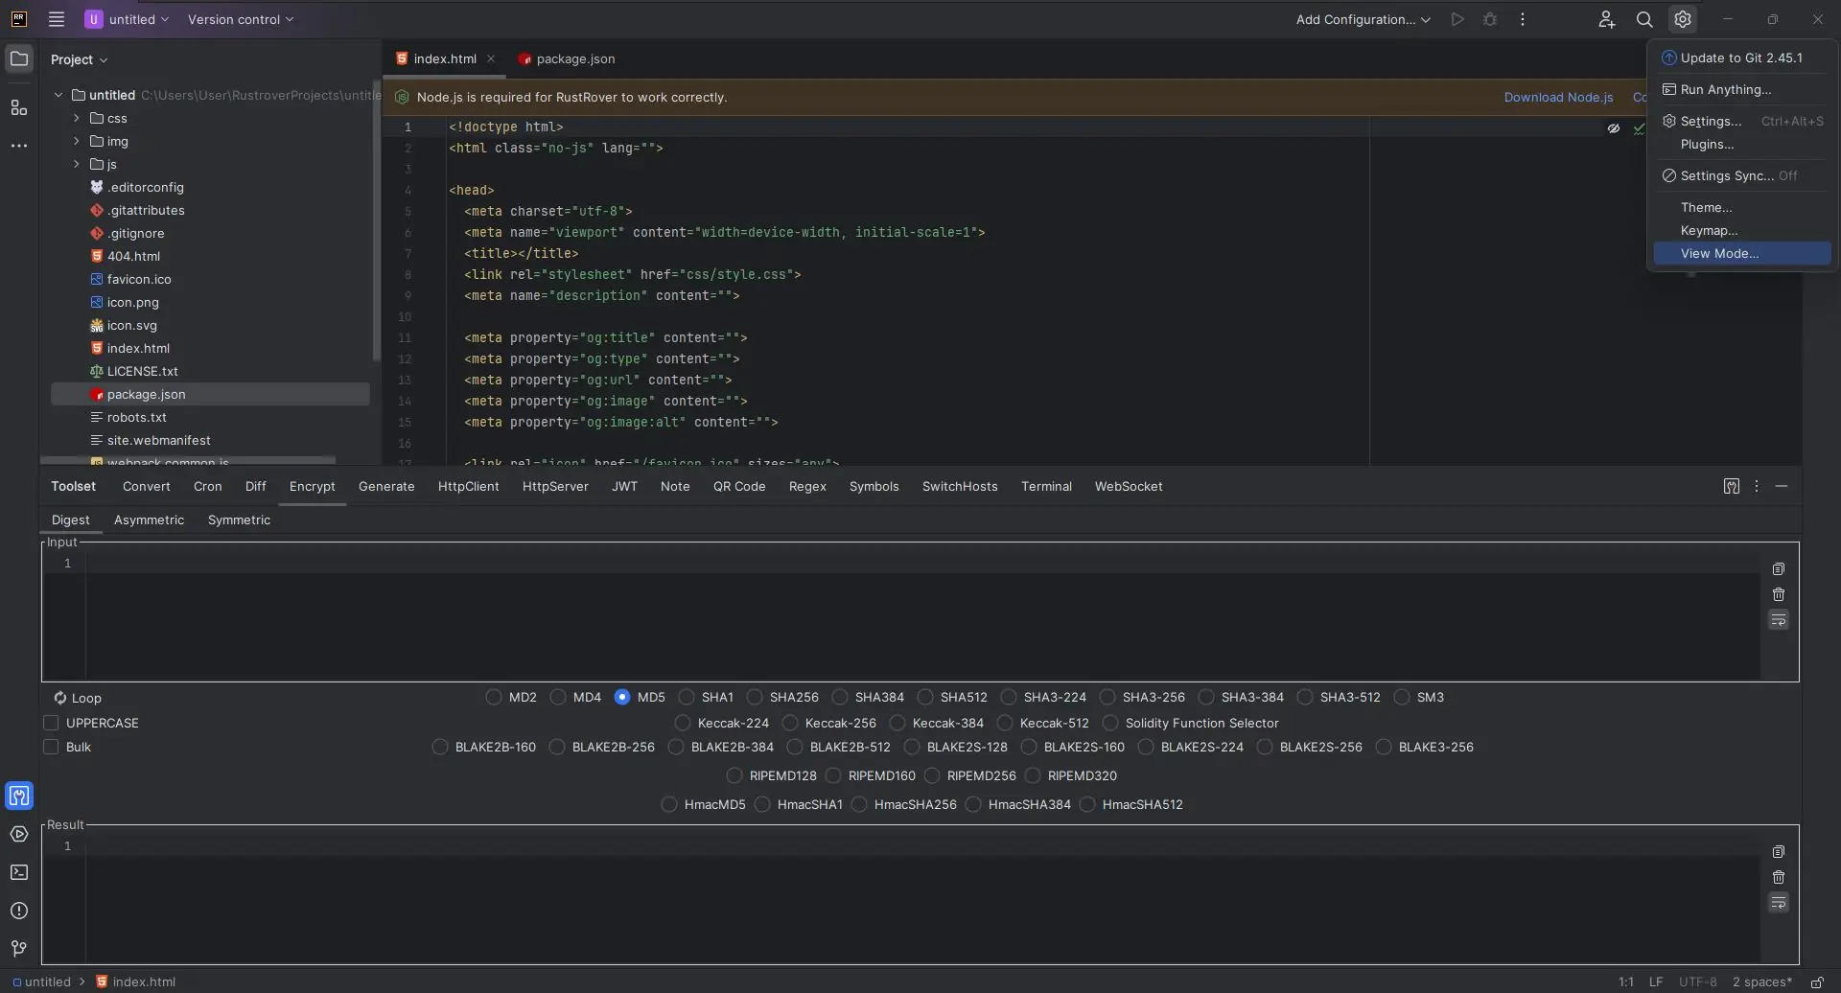Select the SHA256 radio button
The image size is (1841, 993).
(755, 697)
